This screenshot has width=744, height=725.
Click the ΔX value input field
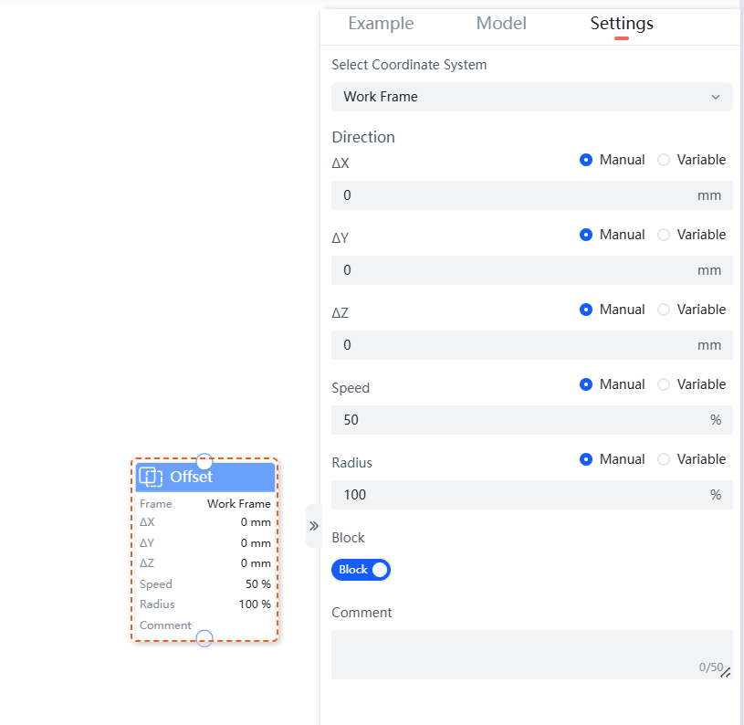click(511, 195)
